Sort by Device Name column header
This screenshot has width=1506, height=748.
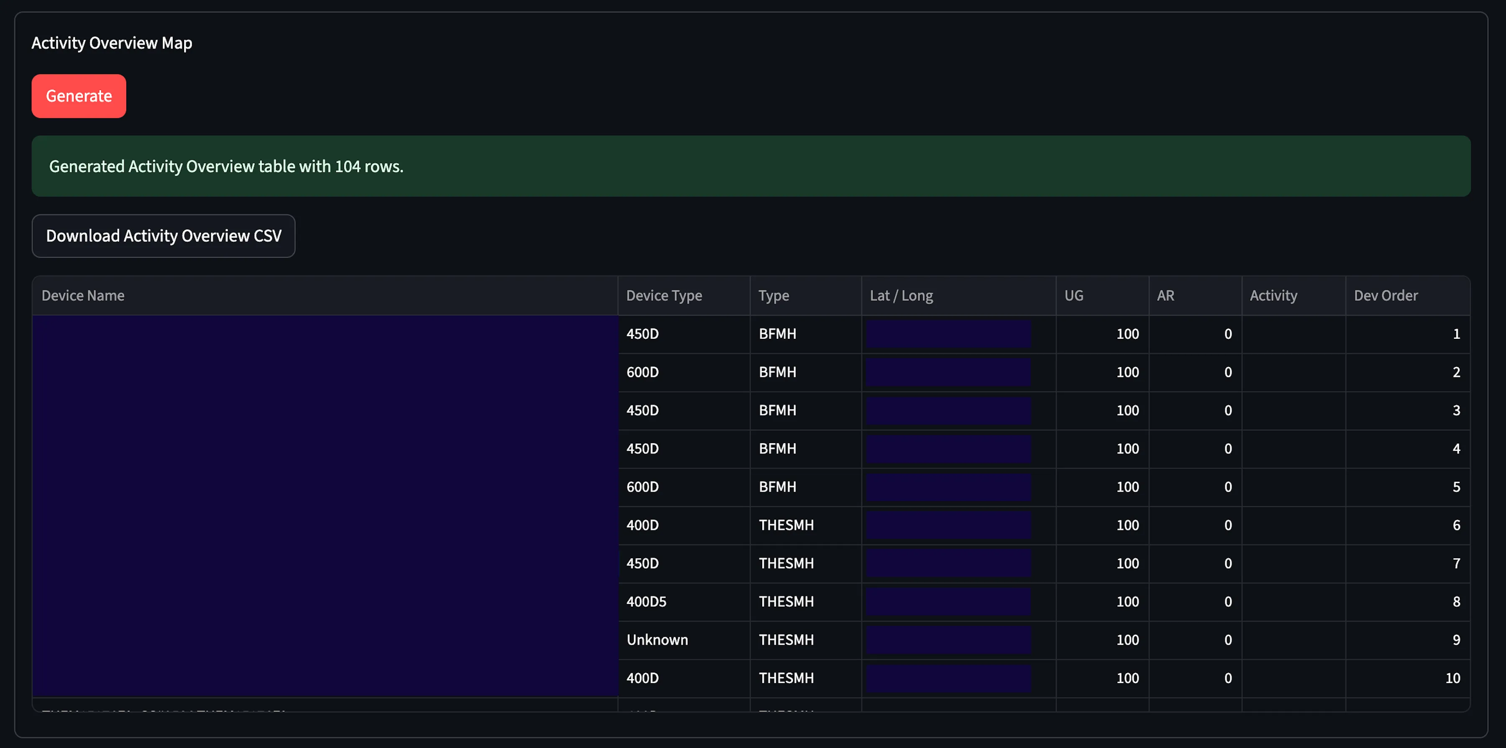tap(83, 295)
